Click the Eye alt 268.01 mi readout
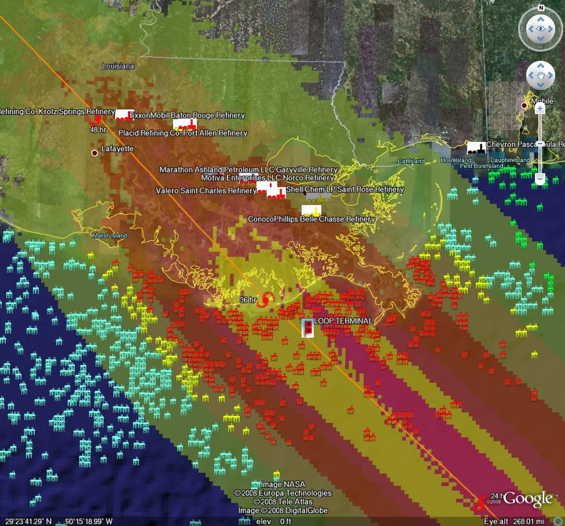 click(513, 521)
